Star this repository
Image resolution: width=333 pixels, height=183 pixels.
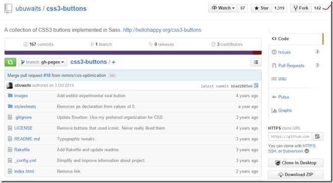[261, 8]
